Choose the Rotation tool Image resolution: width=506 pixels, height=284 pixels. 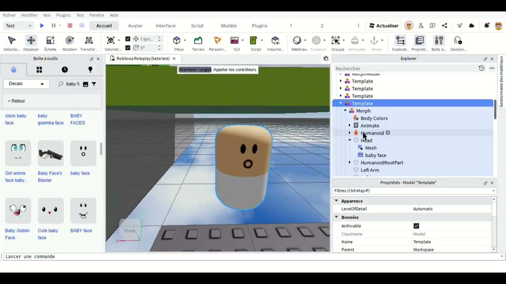[x=70, y=43]
